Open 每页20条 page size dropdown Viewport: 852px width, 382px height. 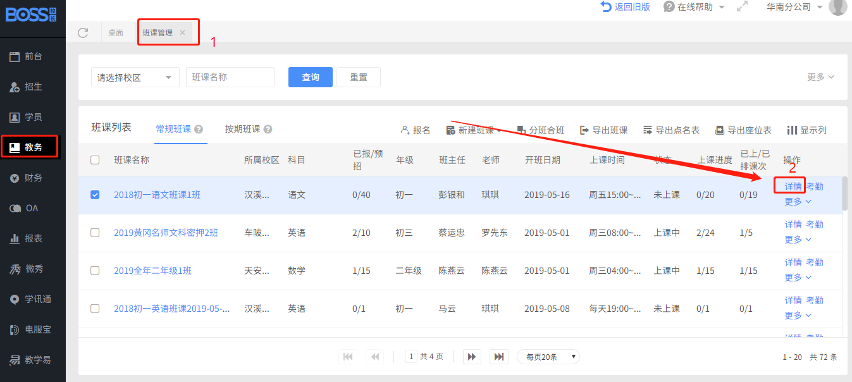(548, 357)
